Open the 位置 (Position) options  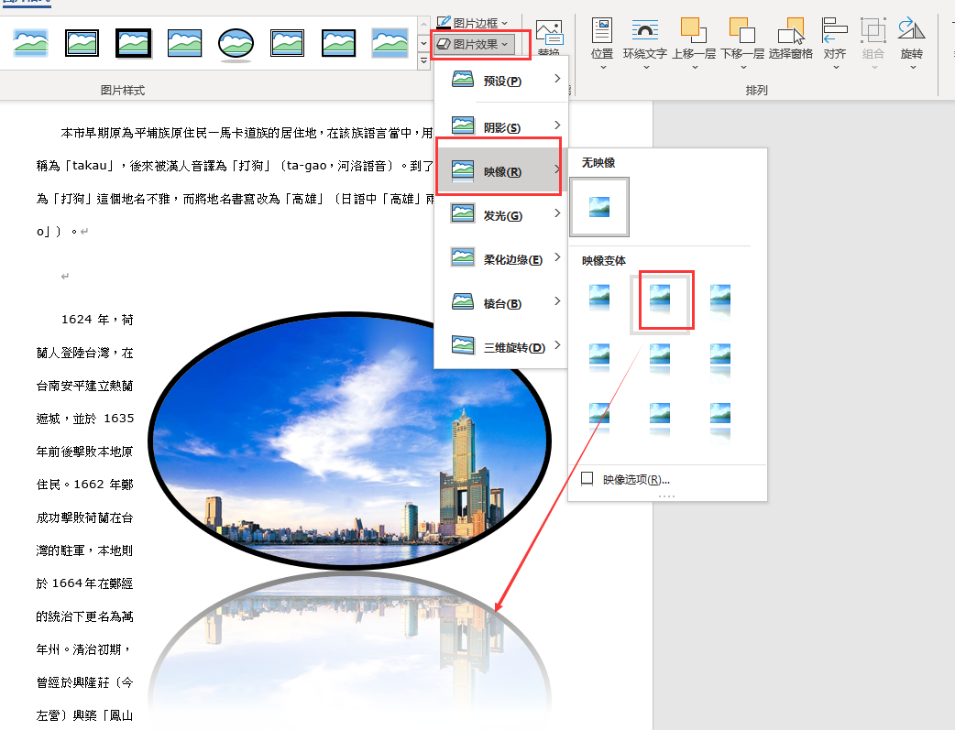[601, 43]
